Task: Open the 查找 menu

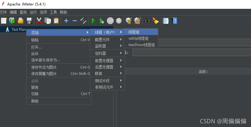Action: (x=23, y=12)
